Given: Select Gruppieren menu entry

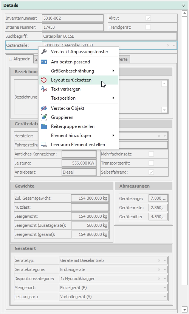Looking at the screenshot, I should tap(79, 117).
